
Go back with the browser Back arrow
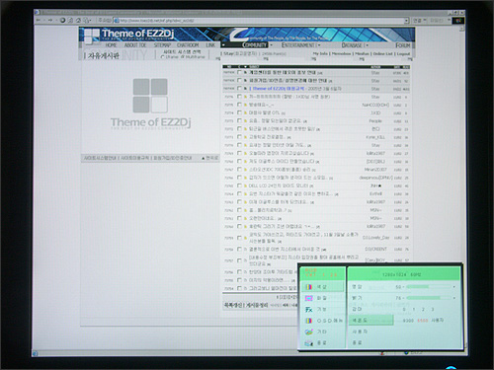tap(39, 20)
